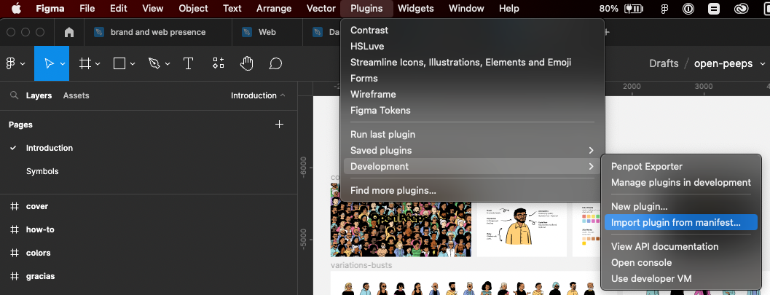Viewport: 770px width, 295px height.
Task: Open the Edit menu
Action: click(118, 8)
